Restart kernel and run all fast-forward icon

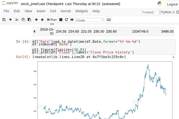click(x=72, y=20)
